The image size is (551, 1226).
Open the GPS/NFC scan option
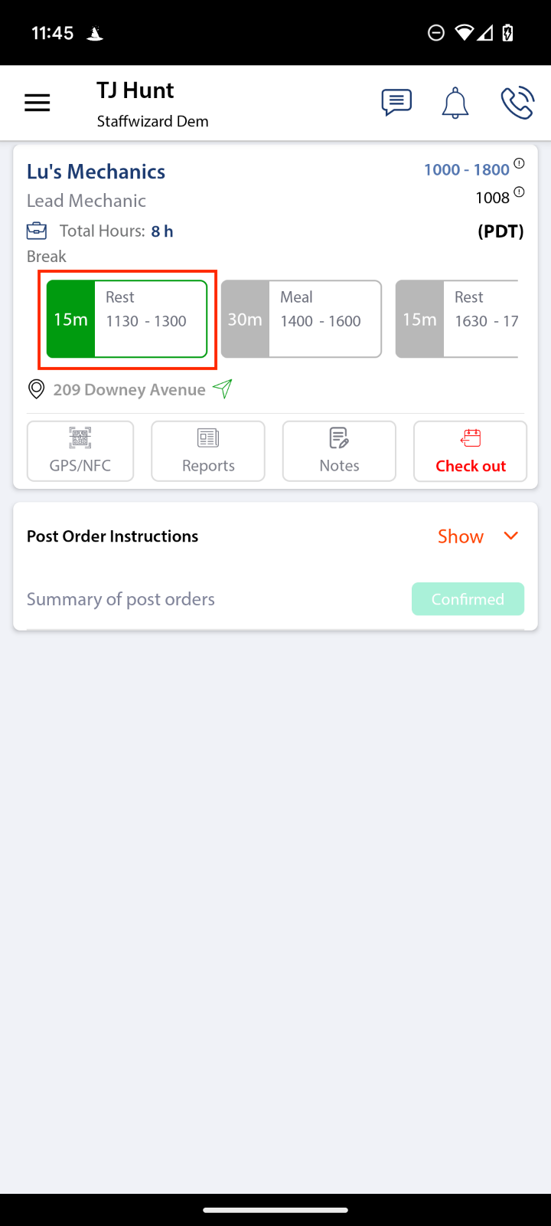pos(80,451)
